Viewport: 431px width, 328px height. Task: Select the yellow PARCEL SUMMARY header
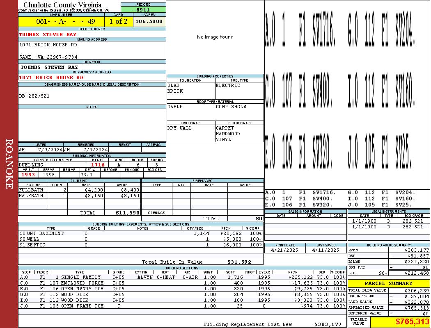coord(388,283)
